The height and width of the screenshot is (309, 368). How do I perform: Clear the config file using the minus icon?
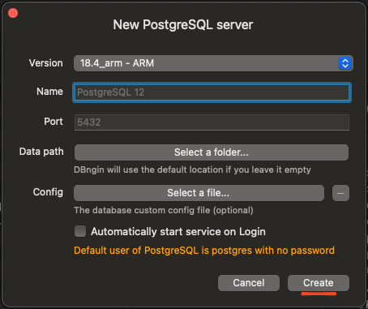(x=340, y=193)
